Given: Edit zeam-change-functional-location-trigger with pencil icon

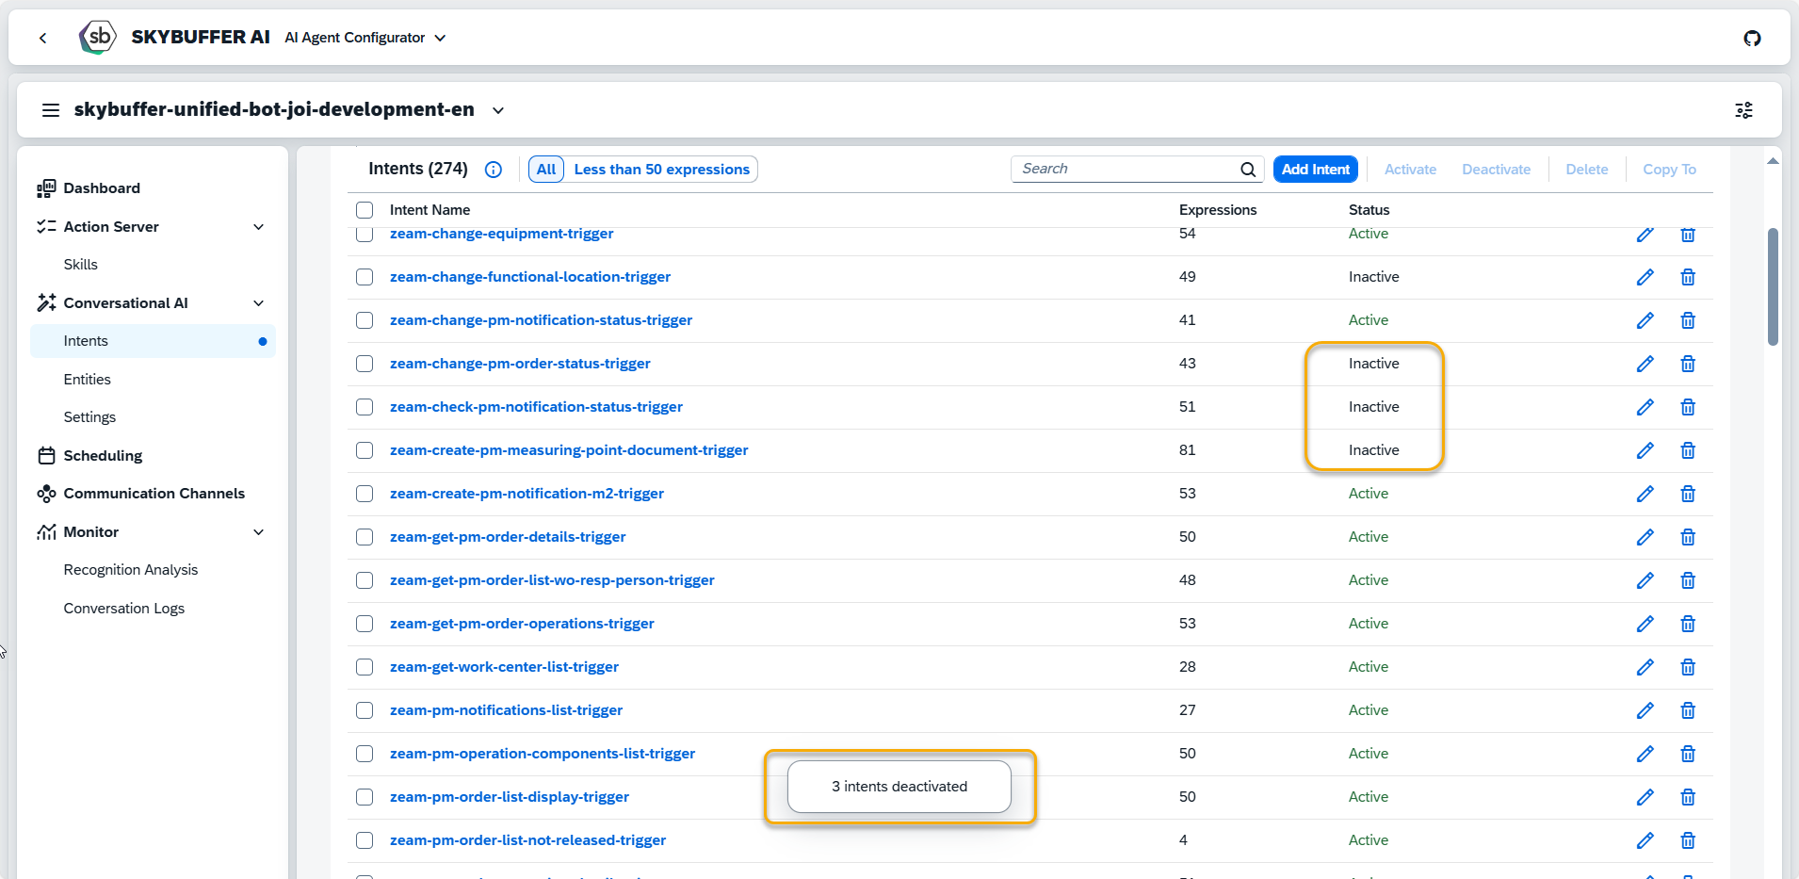Looking at the screenshot, I should [1645, 277].
